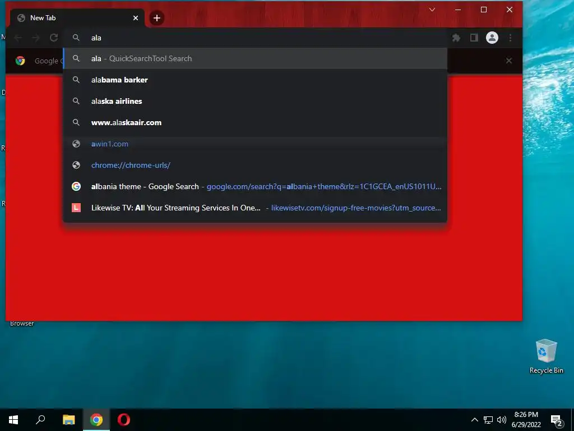Click the search icon beside 'alaska airlines'
The height and width of the screenshot is (431, 574).
(x=76, y=101)
